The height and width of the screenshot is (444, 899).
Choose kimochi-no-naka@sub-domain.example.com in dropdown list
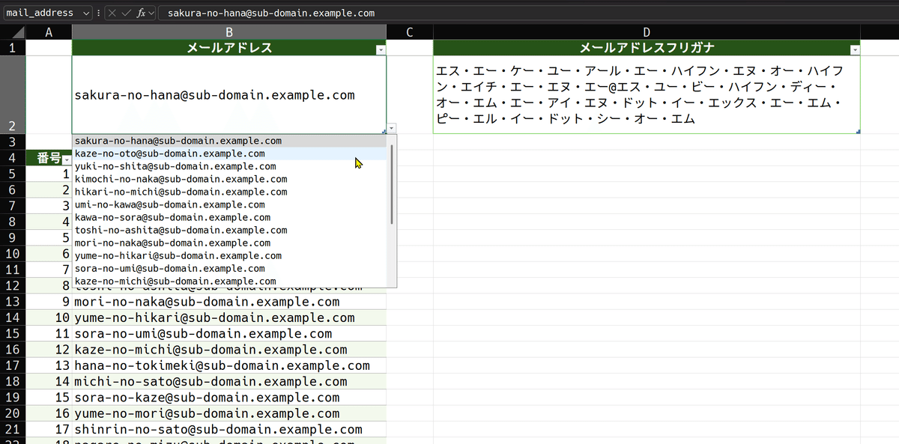click(x=230, y=179)
